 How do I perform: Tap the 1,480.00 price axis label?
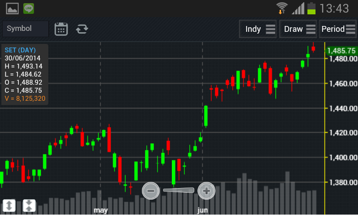click(x=343, y=59)
